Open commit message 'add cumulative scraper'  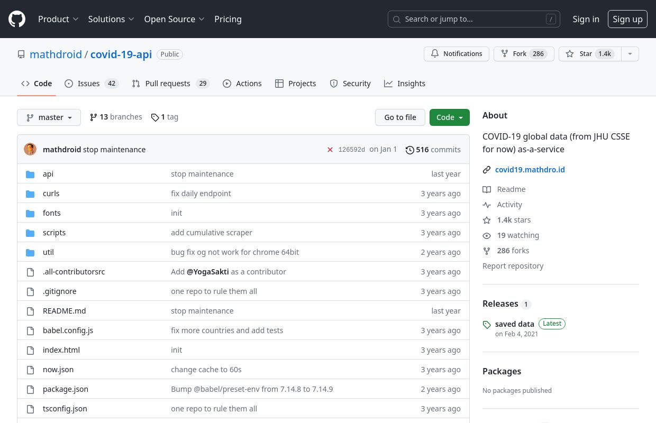click(x=212, y=233)
